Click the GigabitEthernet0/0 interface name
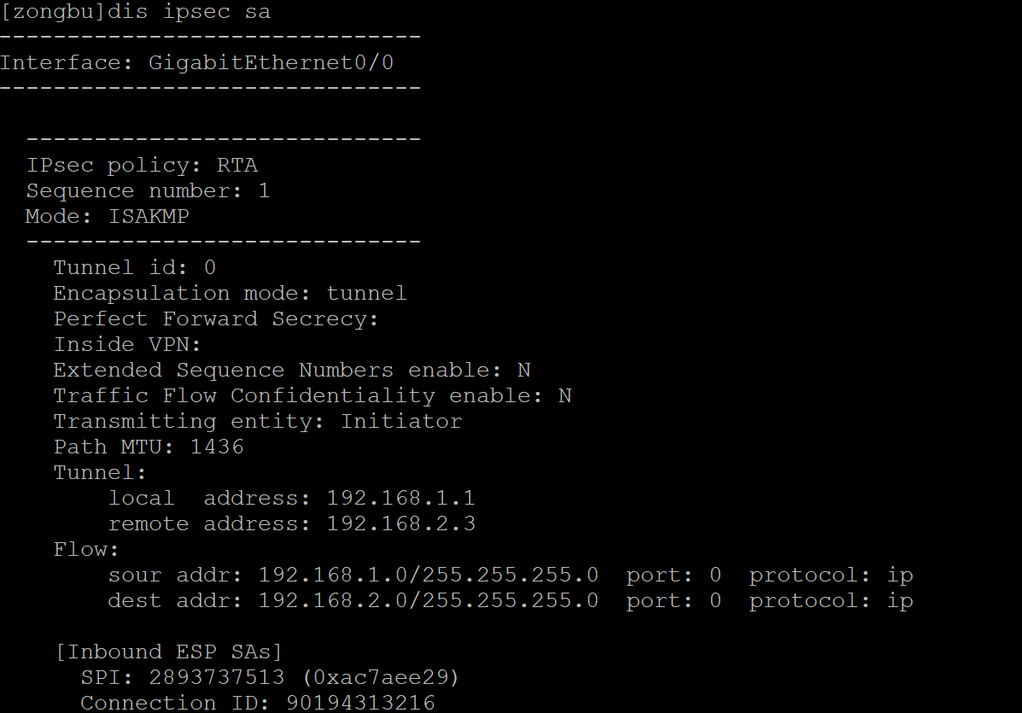1022x713 pixels. point(271,62)
